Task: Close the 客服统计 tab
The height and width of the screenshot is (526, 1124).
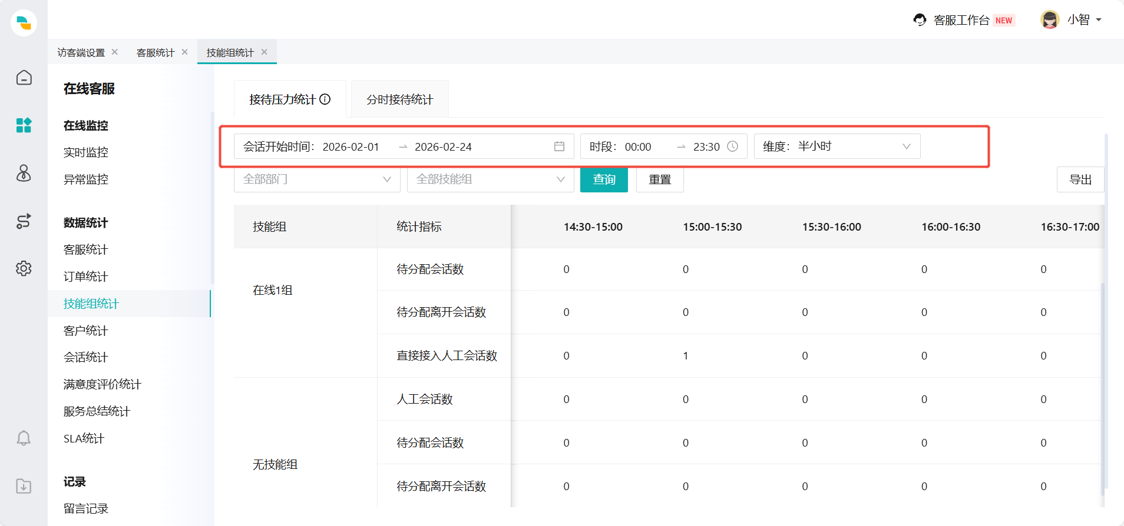Action: click(x=185, y=52)
